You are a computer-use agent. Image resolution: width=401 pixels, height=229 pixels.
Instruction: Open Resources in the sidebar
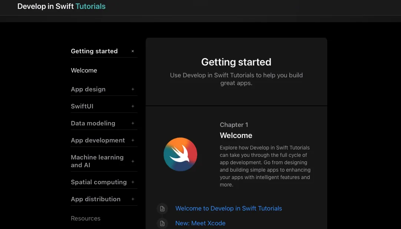85,219
